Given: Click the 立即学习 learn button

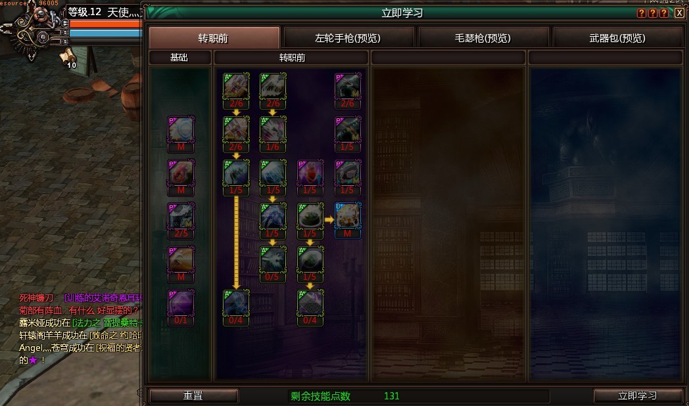Looking at the screenshot, I should pos(638,396).
